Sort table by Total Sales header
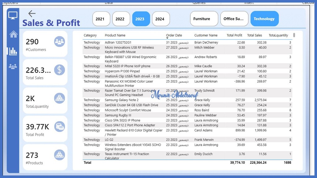 (x=254, y=35)
